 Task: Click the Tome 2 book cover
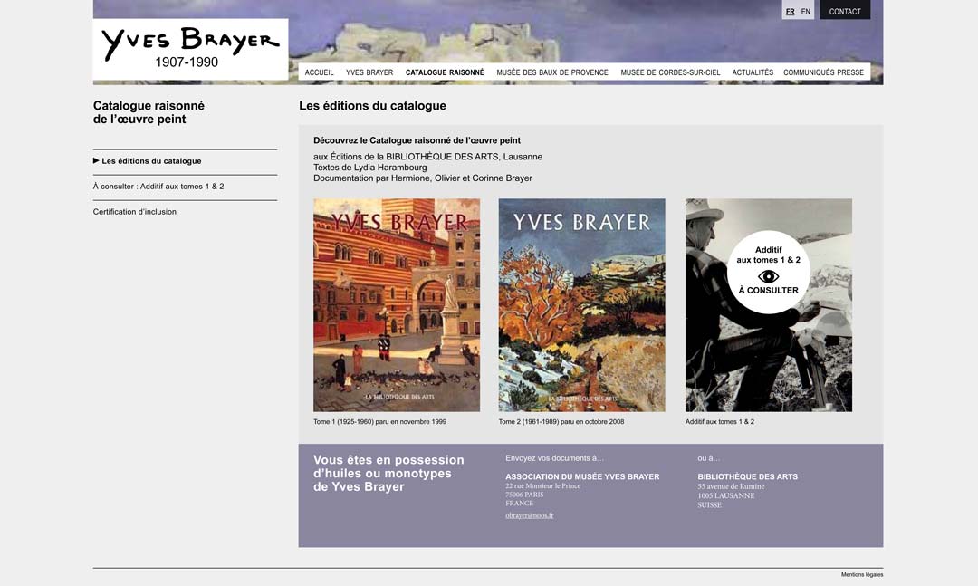582,305
